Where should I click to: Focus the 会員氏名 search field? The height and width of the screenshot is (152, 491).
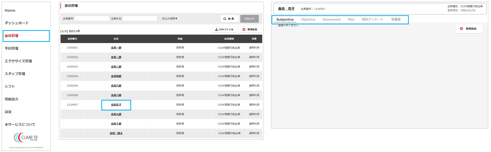click(140, 18)
